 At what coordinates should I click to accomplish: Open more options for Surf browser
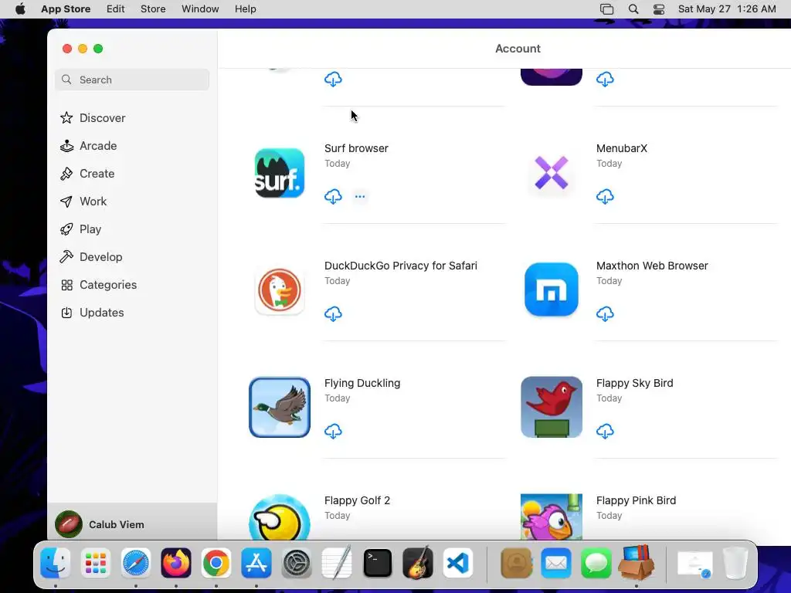360,196
